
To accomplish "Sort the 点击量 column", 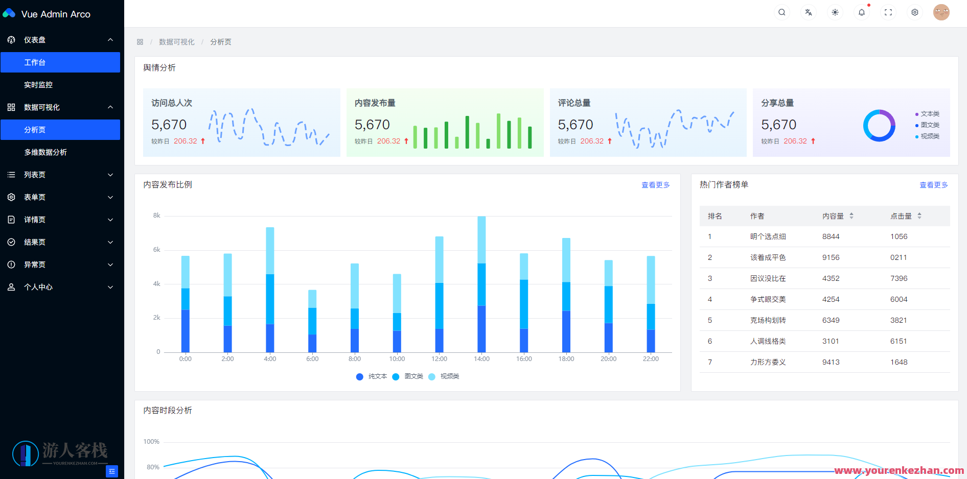I will tap(919, 216).
